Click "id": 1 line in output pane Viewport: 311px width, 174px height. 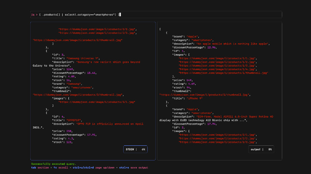(178, 51)
